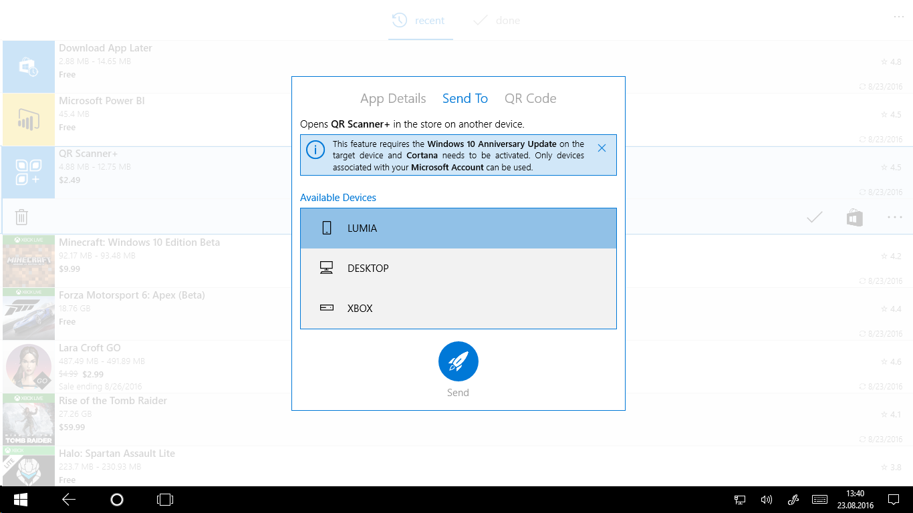Open the volume control in system tray
The height and width of the screenshot is (513, 913).
coord(767,500)
